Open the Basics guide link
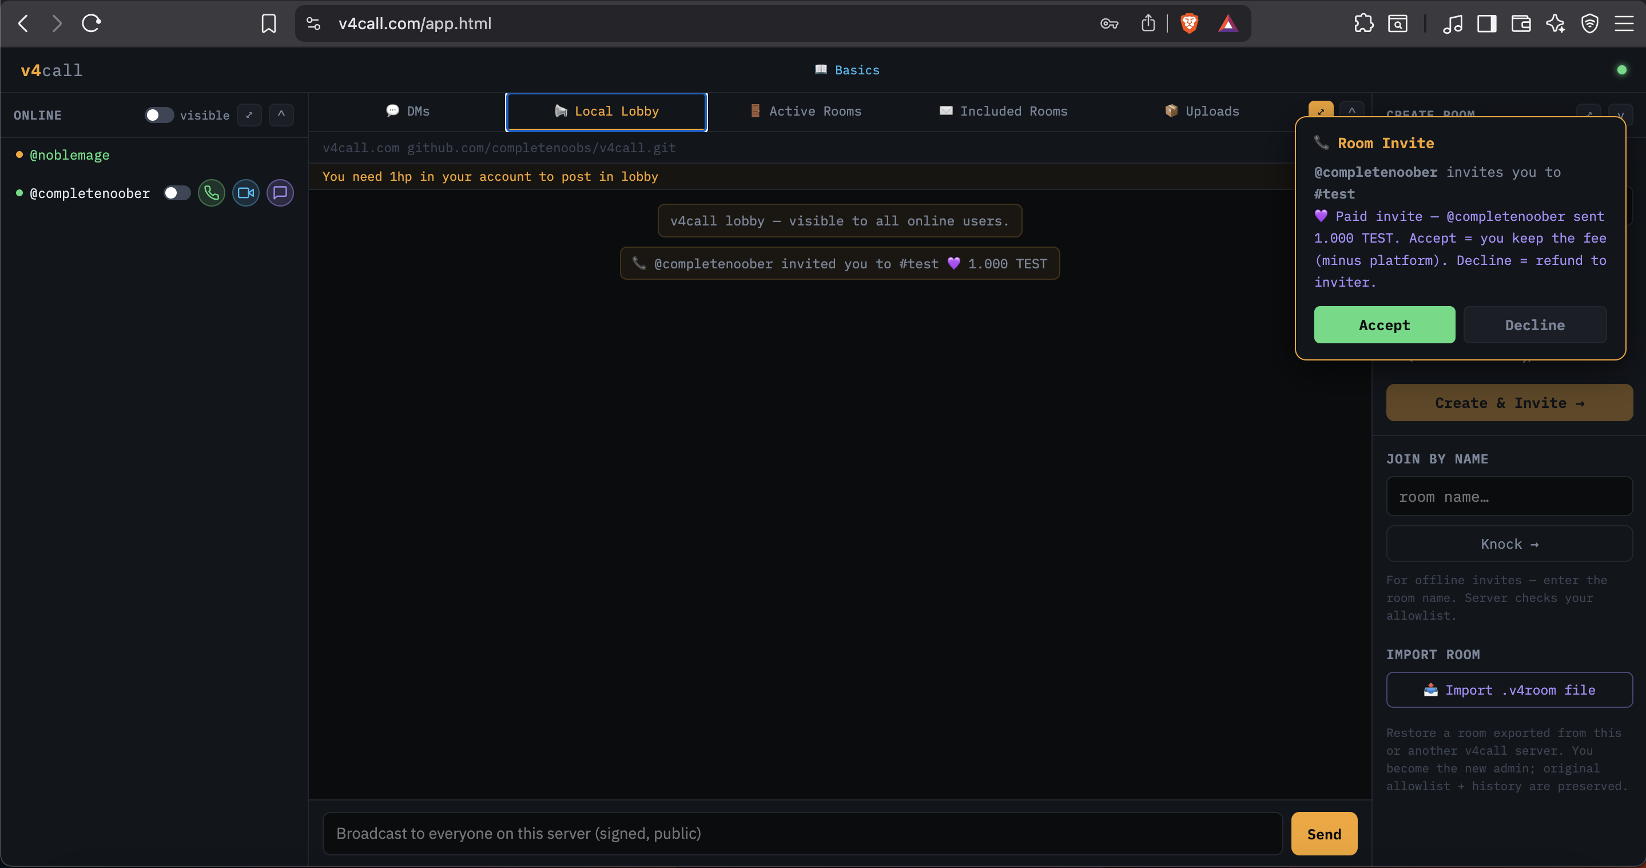1646x868 pixels. click(x=847, y=70)
